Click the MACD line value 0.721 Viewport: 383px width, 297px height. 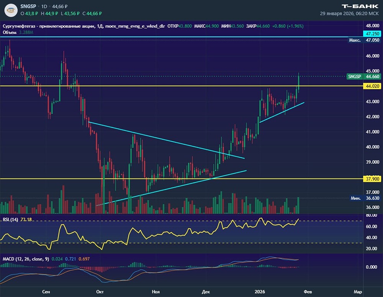coord(70,259)
